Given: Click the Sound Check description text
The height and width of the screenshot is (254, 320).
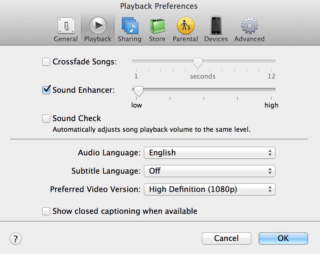Looking at the screenshot, I should click(x=151, y=129).
